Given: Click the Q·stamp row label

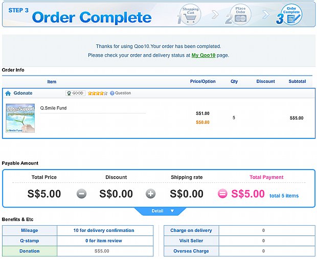Looking at the screenshot, I should 30,241.
